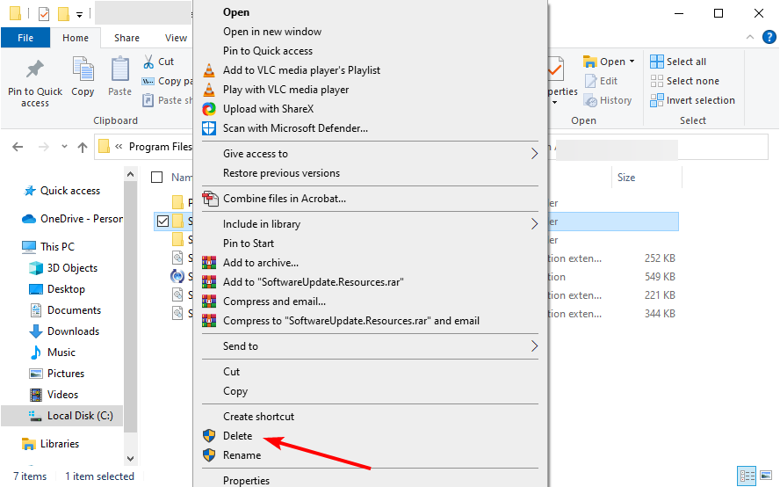Click Add to archive WinRAR option

[260, 263]
